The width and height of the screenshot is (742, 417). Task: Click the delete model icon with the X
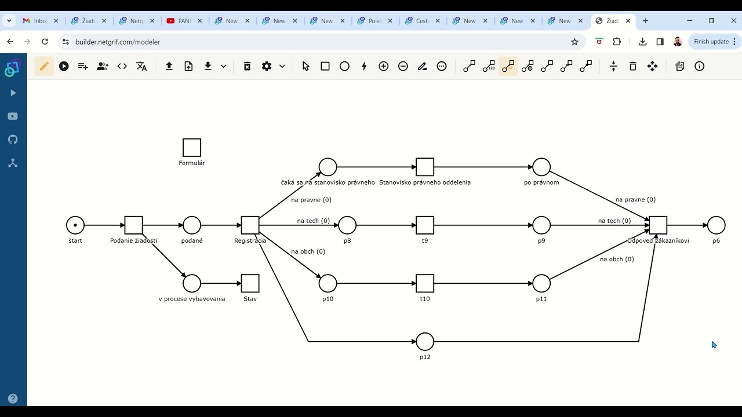(247, 67)
